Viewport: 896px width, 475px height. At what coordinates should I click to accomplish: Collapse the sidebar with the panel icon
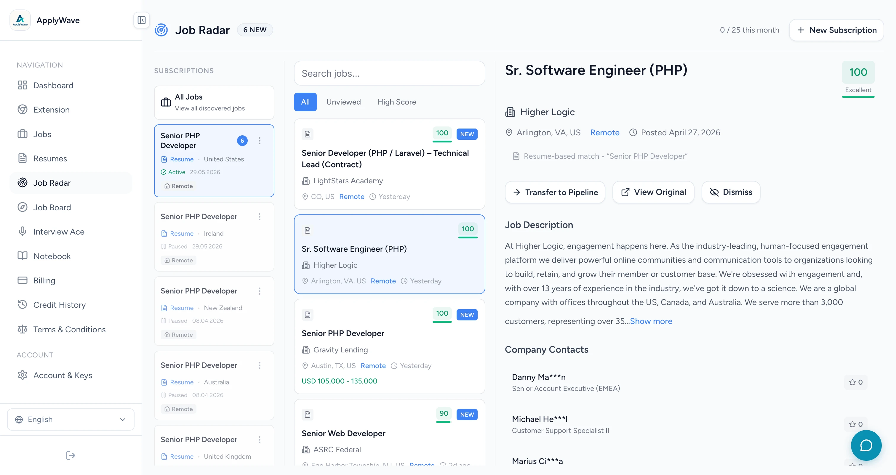tap(142, 20)
